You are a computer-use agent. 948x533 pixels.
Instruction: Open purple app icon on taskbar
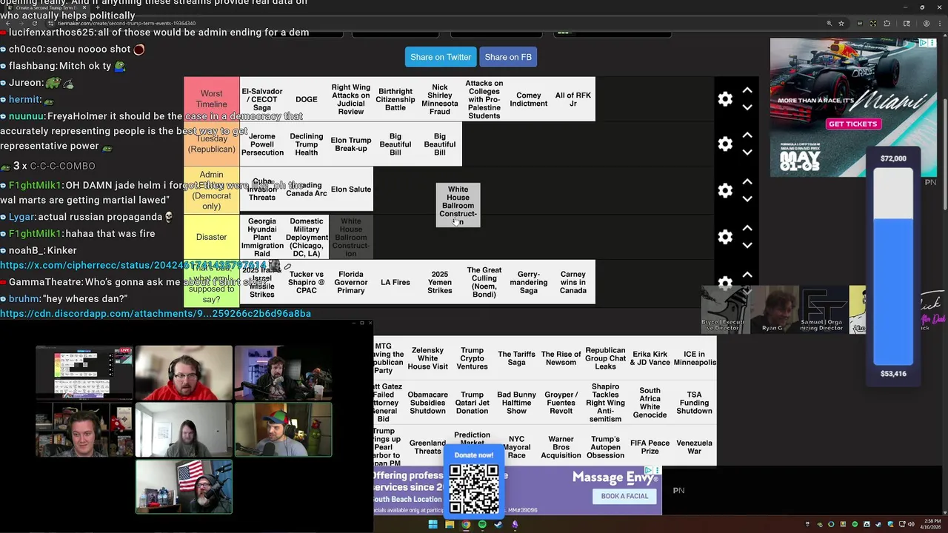(515, 525)
